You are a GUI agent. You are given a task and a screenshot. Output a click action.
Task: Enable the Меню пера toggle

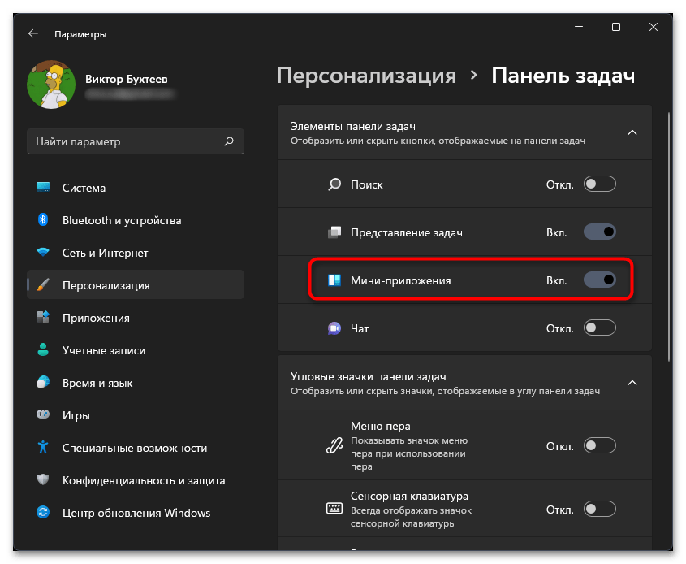coord(599,445)
